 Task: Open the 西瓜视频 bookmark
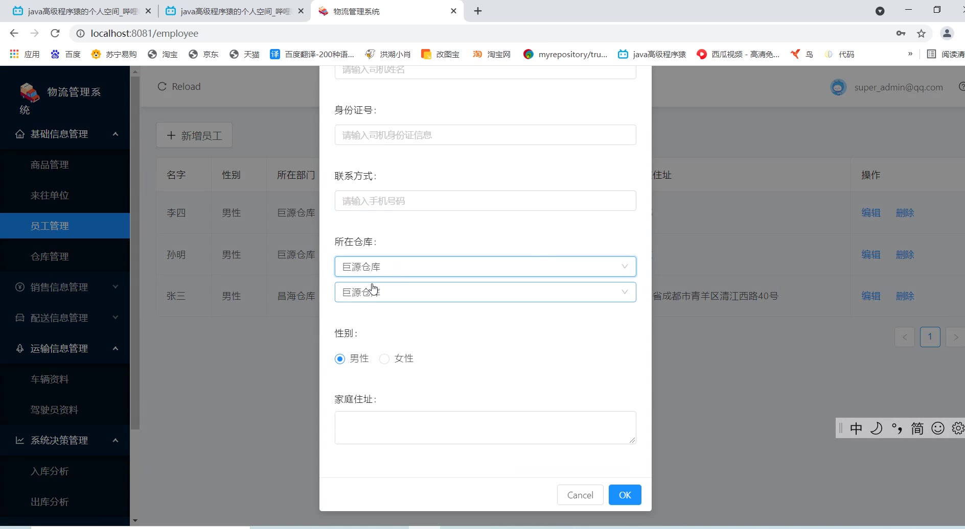[738, 54]
